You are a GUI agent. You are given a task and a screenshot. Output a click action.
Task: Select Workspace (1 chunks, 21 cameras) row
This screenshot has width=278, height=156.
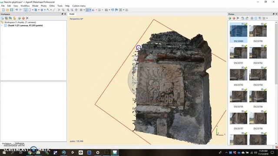click(x=20, y=22)
